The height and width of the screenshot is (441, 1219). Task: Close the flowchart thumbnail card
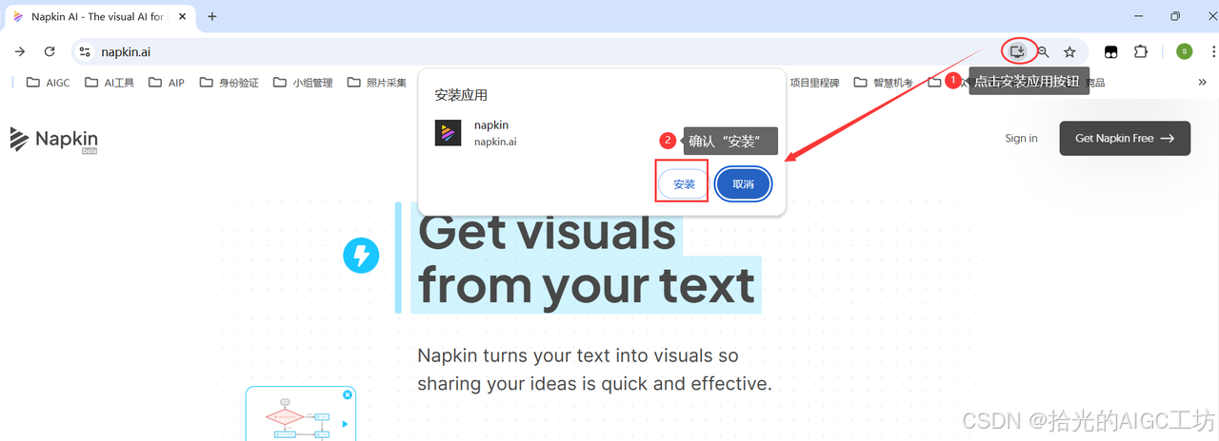[348, 394]
